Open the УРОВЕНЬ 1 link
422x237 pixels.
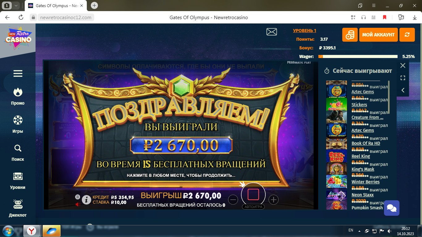305,31
